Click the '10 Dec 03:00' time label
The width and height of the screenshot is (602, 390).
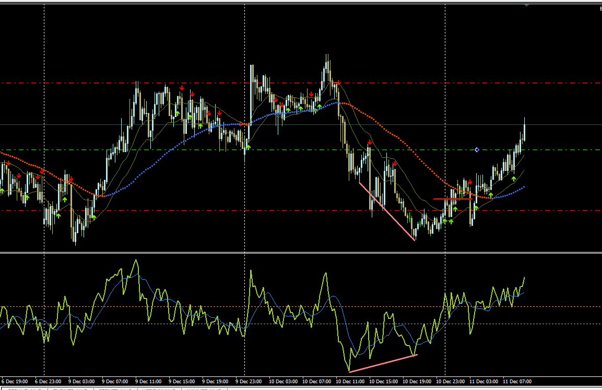[283, 382]
